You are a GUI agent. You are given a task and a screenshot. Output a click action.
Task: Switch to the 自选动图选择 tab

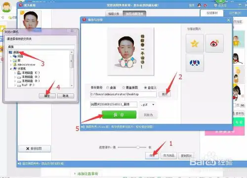click(x=134, y=14)
